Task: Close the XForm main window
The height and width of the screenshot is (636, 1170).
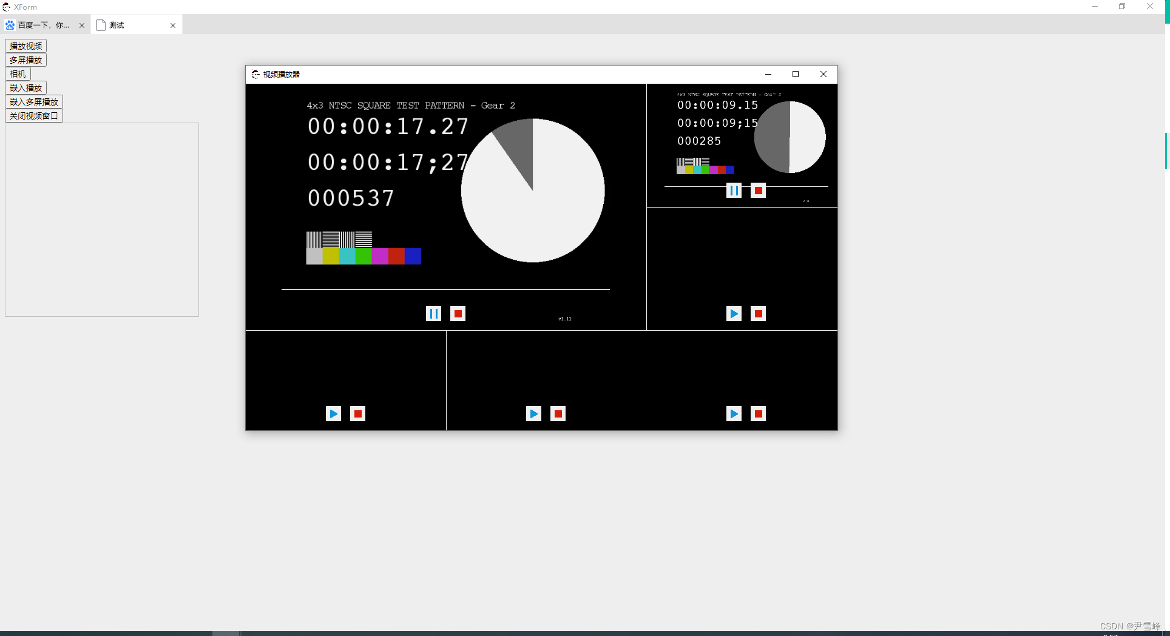Action: tap(1150, 7)
